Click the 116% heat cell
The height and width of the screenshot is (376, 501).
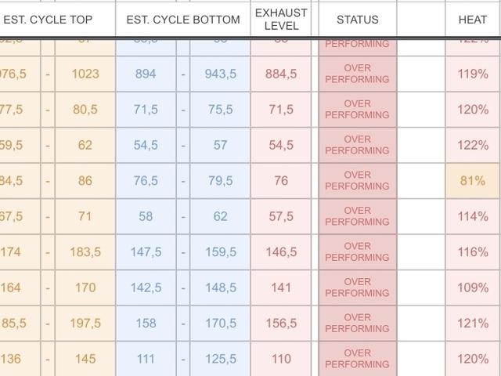coord(472,252)
